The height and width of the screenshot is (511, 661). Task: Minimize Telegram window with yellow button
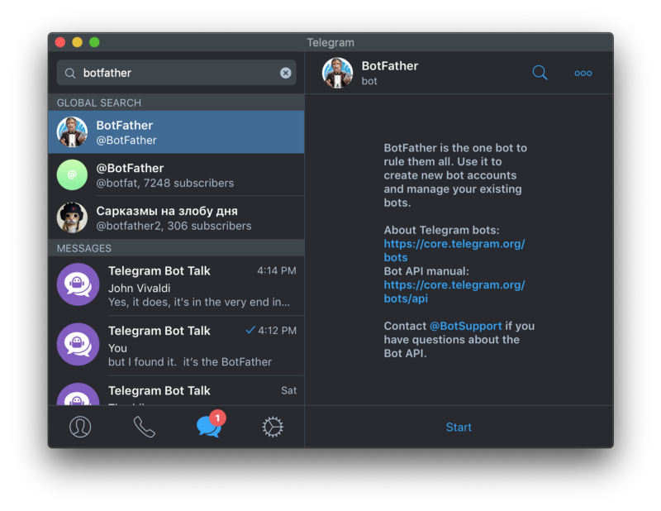(x=77, y=42)
